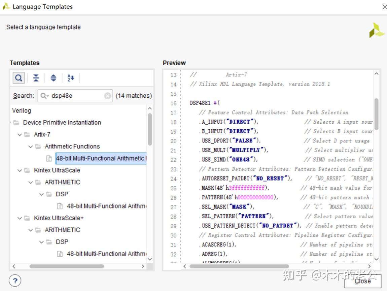Open the search options magnifier dropdown
Screen dimensions: 387x291
coord(44,96)
